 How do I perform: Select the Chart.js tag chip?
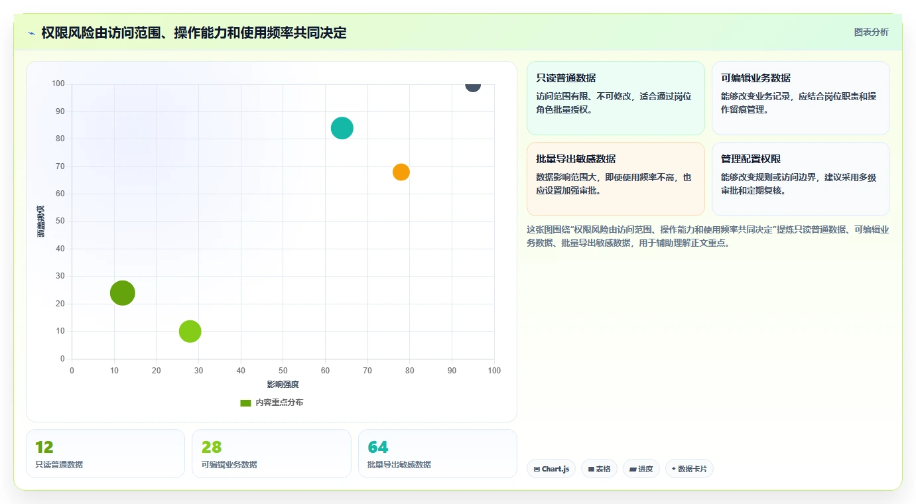coord(551,469)
